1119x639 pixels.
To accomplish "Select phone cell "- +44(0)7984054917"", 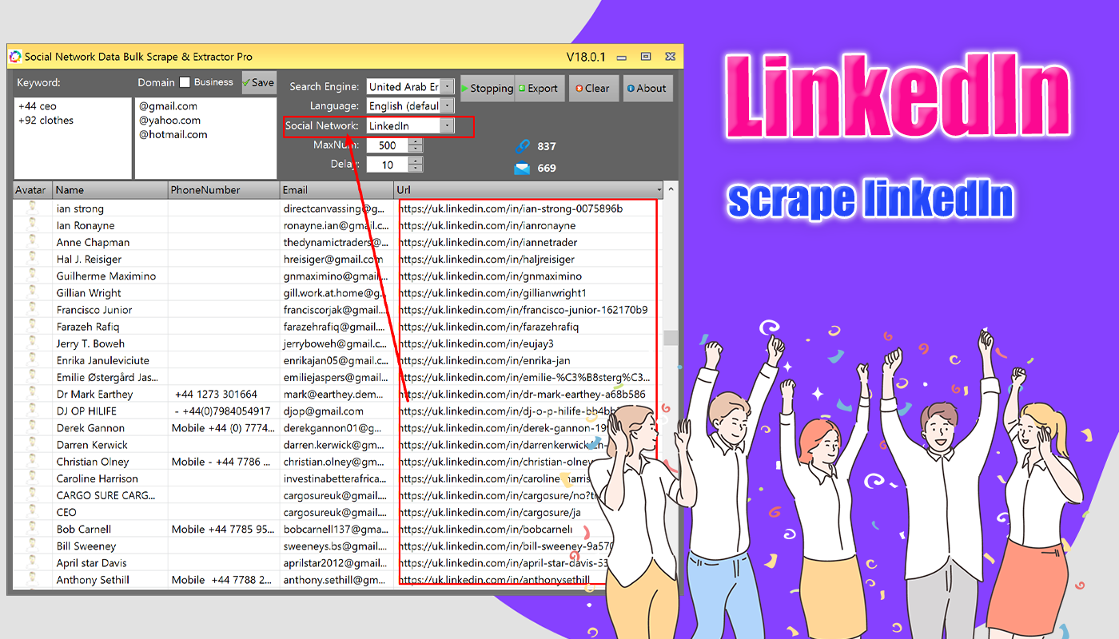I will [x=224, y=411].
